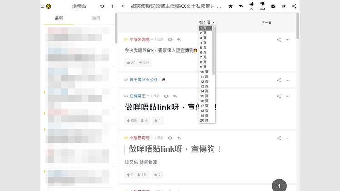This screenshot has width=340, height=191.
Task: Click the 27 likes button under post #1
Action: [x=131, y=62]
